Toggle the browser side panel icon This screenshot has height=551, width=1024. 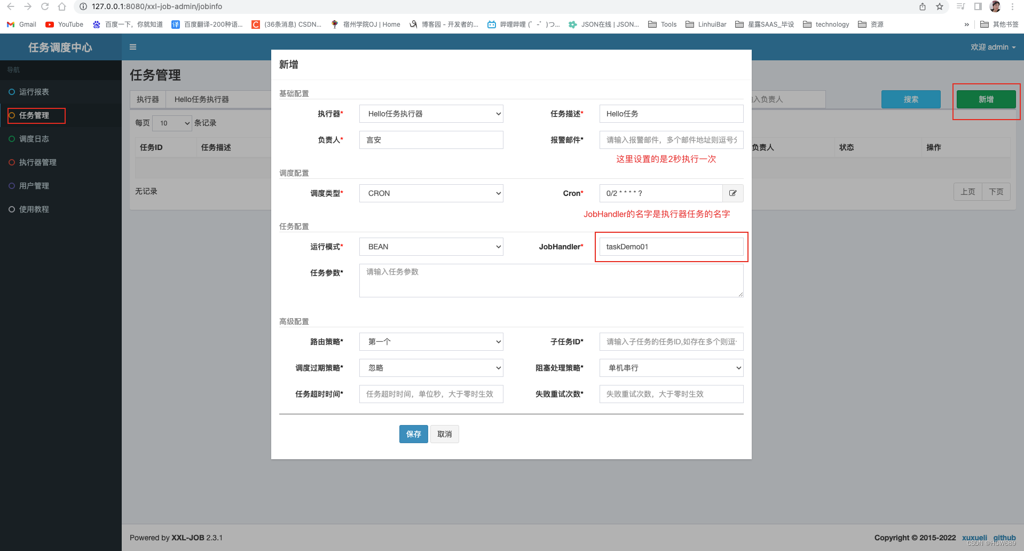[978, 6]
